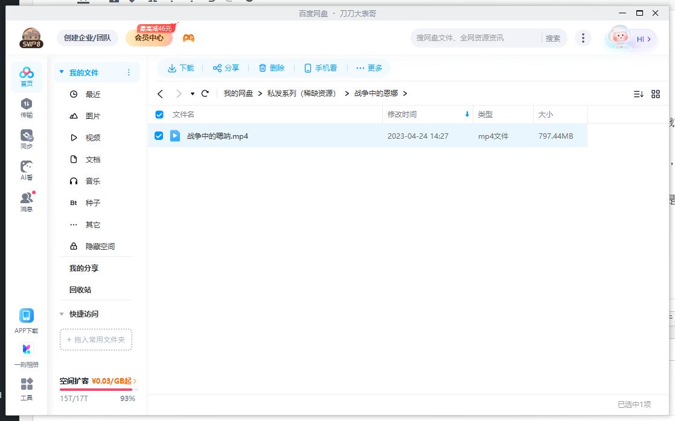Collapse the 我的文件 tree section
This screenshot has width=675, height=421.
point(62,72)
